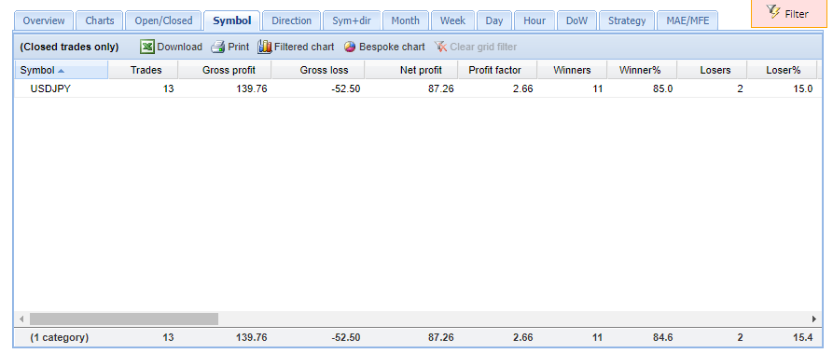Click the Clear grid filter icon
This screenshot has width=833, height=353.
click(440, 47)
